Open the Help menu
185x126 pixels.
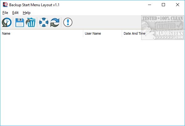[27, 13]
